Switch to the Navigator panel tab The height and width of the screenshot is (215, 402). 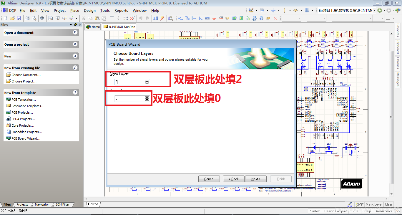click(x=42, y=204)
